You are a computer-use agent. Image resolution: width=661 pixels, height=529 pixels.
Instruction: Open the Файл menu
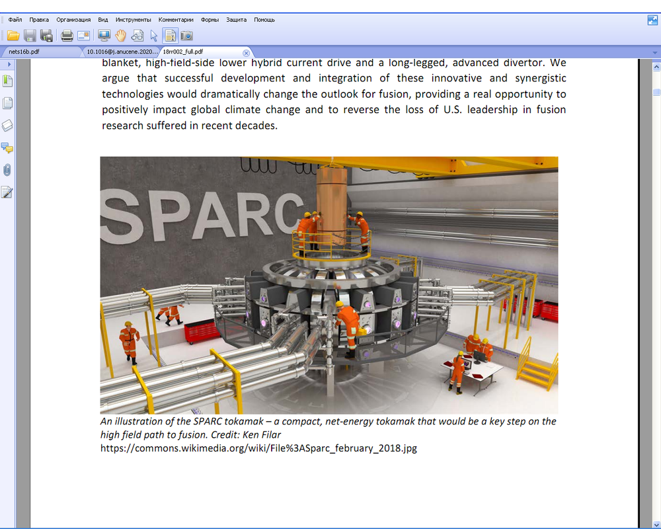(15, 20)
